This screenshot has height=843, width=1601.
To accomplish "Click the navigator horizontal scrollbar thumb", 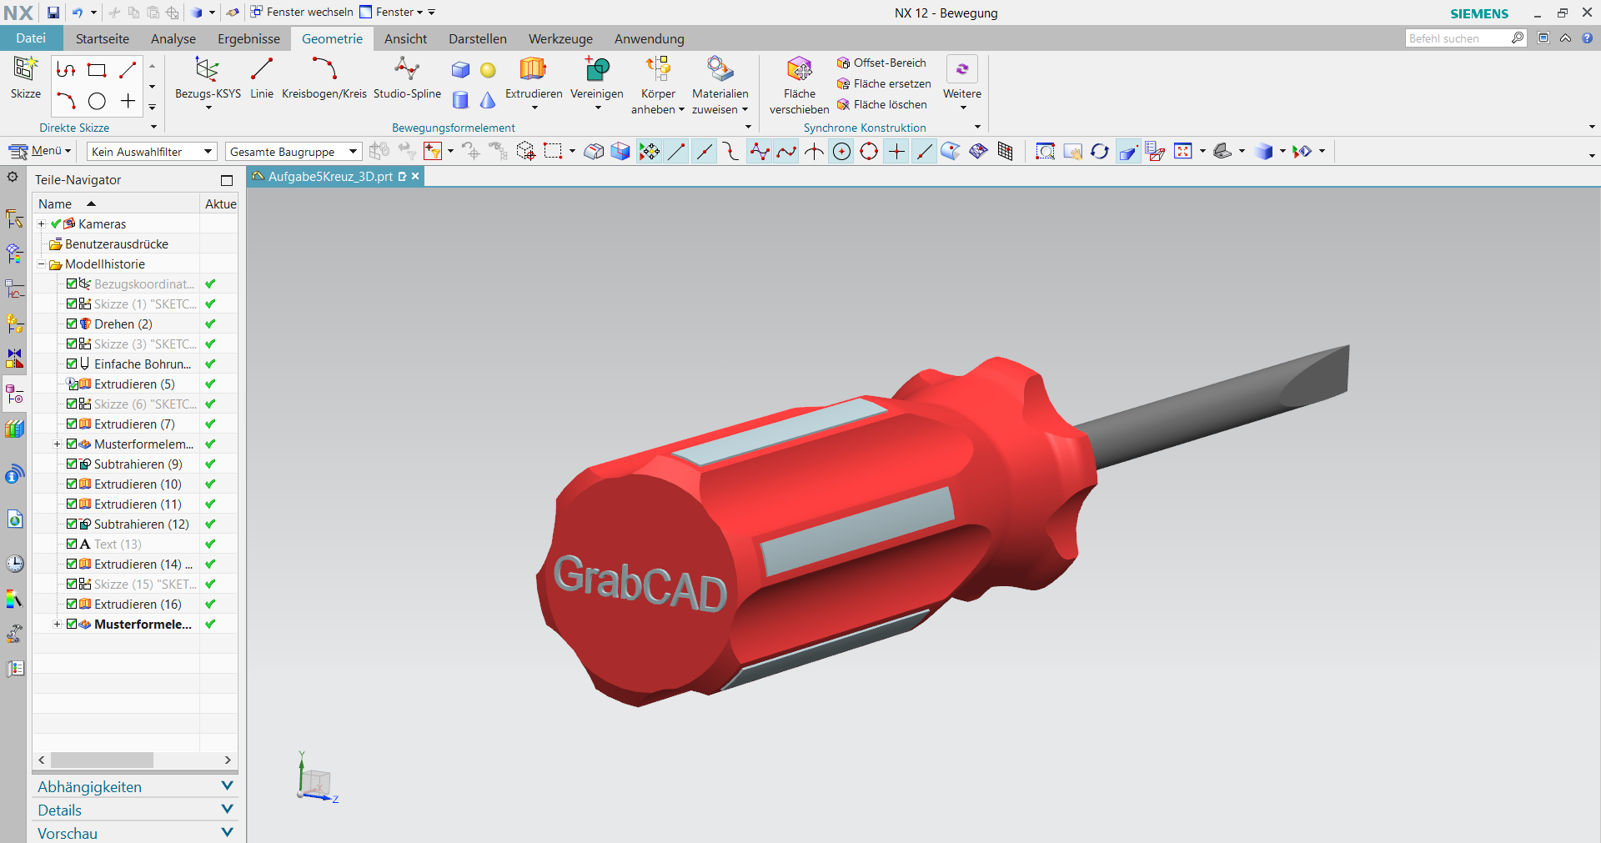I will click(x=102, y=760).
